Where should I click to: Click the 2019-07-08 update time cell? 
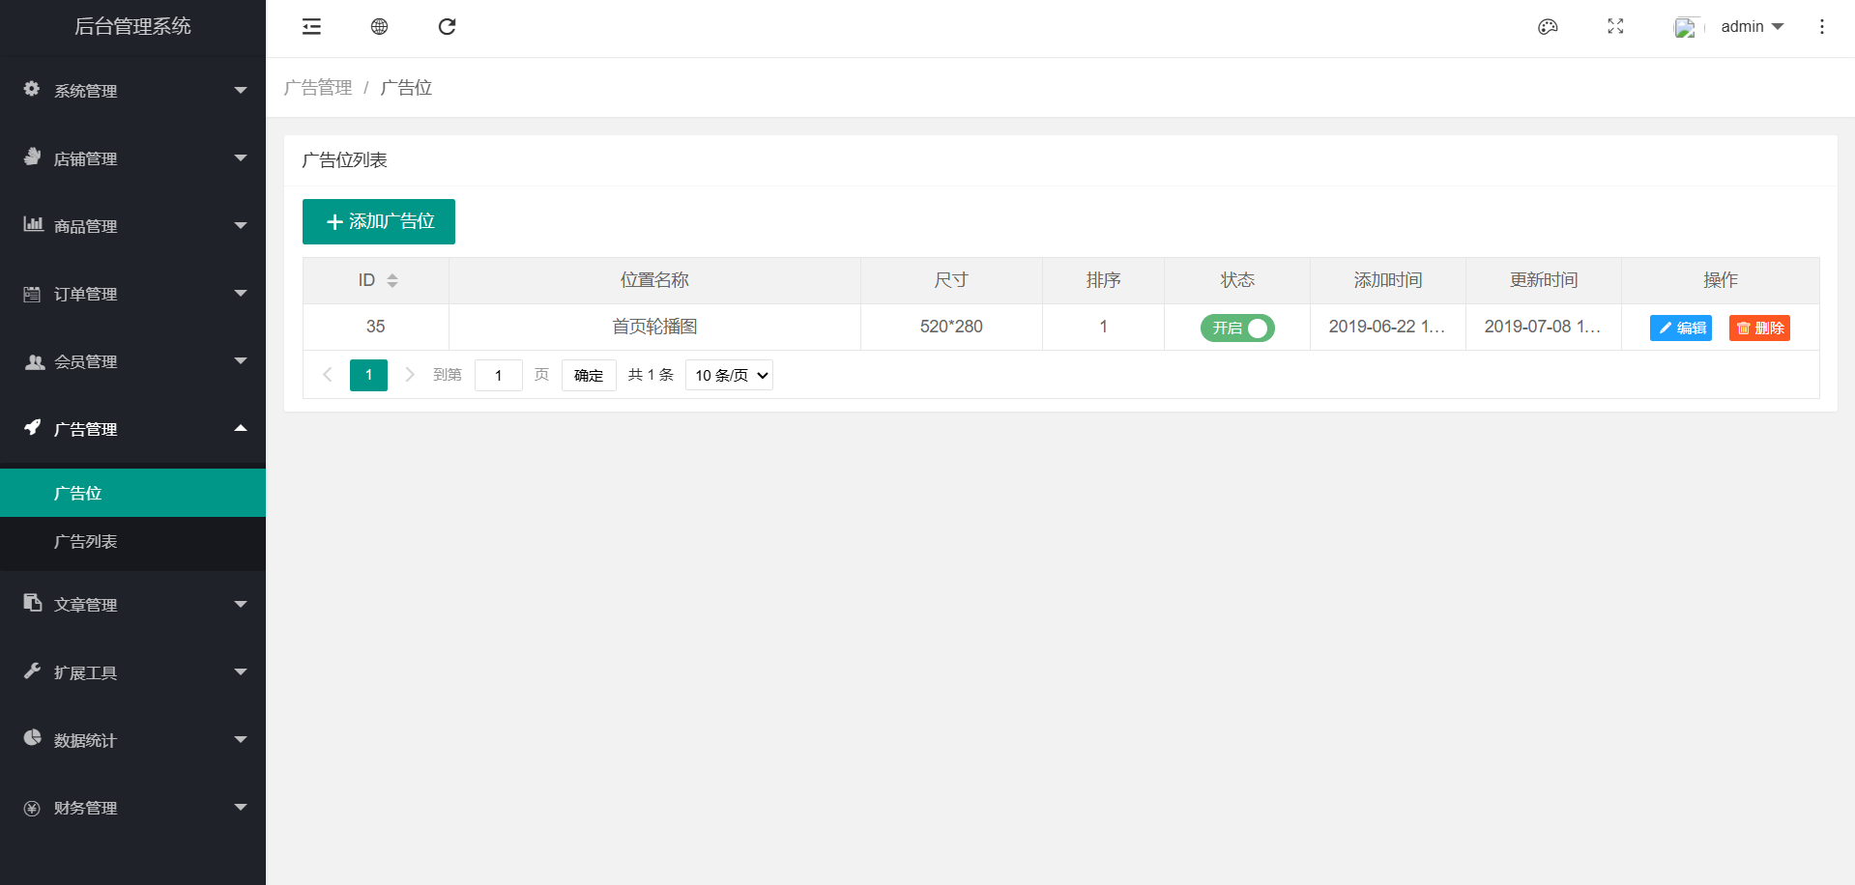point(1543,327)
